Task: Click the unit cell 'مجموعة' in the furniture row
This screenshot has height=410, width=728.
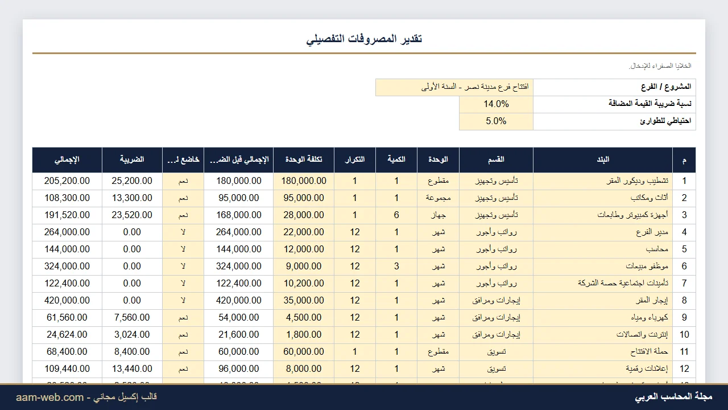Action: pyautogui.click(x=438, y=198)
